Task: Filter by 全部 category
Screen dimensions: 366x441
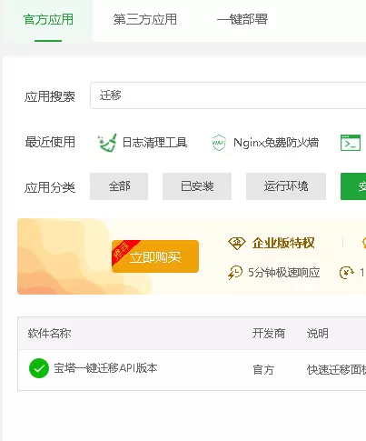Action: tap(119, 186)
